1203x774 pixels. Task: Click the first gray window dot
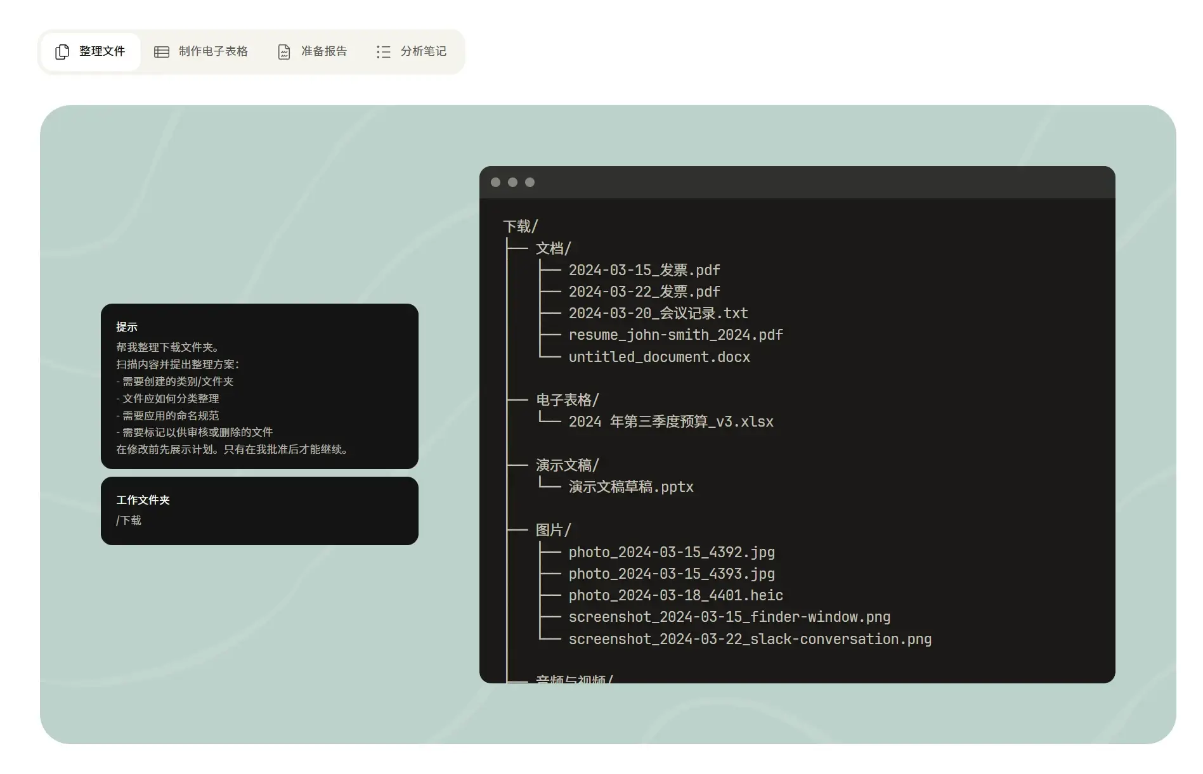(495, 183)
